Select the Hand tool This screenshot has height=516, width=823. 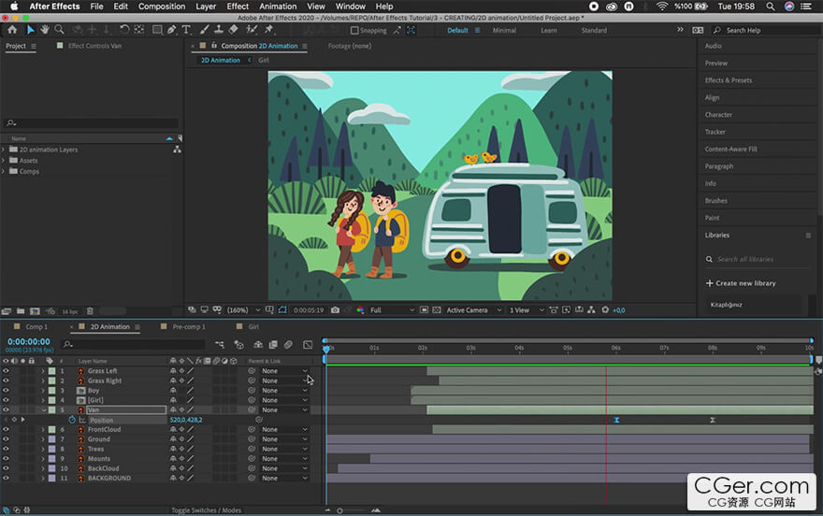pyautogui.click(x=45, y=30)
